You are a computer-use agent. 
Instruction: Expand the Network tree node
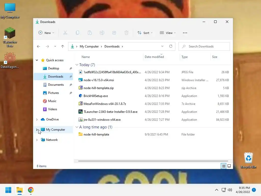37,140
